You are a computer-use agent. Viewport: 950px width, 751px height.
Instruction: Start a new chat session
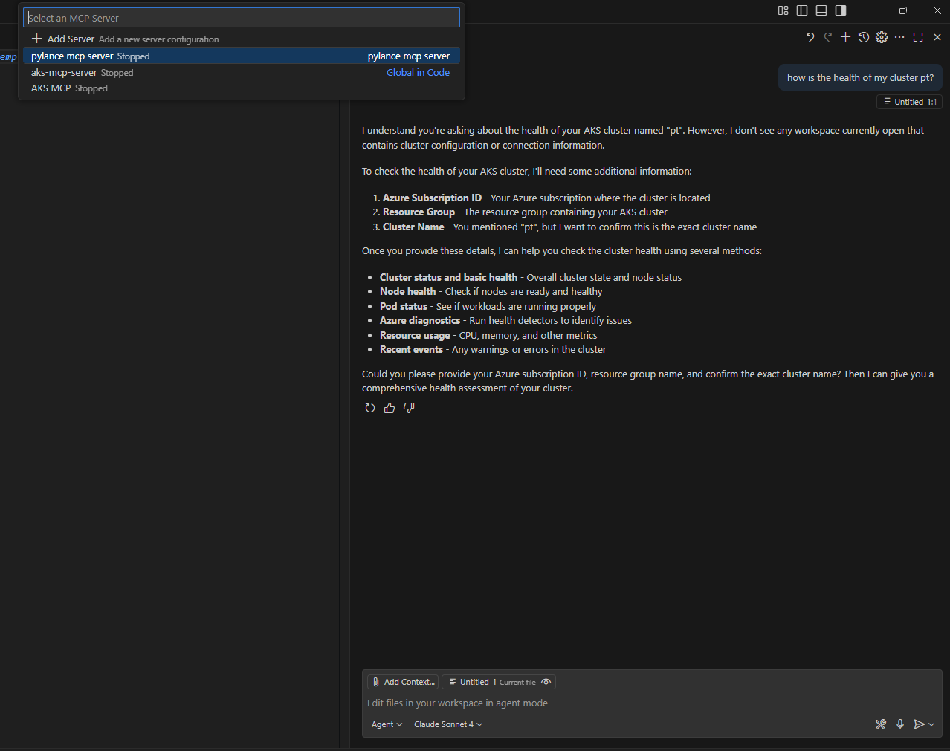click(x=845, y=37)
